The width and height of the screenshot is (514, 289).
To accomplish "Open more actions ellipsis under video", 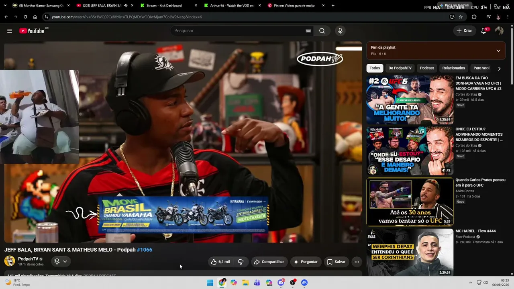I will pyautogui.click(x=357, y=262).
